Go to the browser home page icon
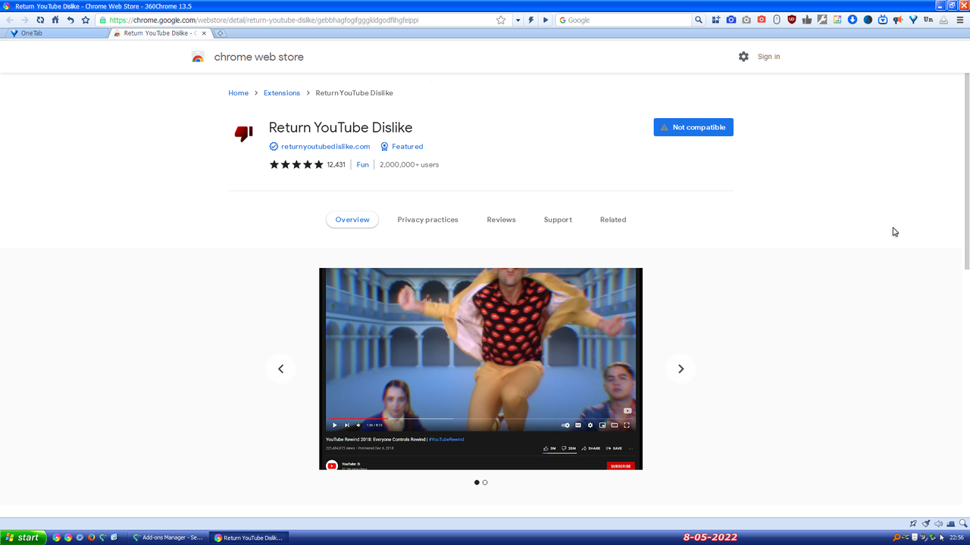Viewport: 970px width, 545px height. [x=55, y=20]
